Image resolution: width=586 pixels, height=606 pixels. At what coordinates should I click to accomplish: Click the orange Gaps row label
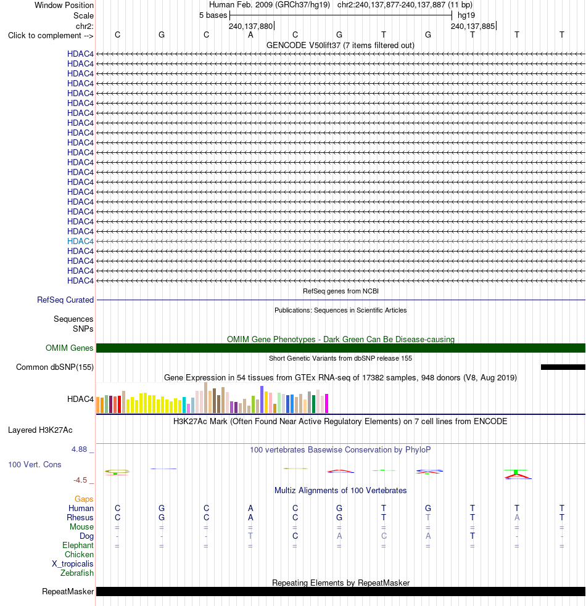click(84, 499)
